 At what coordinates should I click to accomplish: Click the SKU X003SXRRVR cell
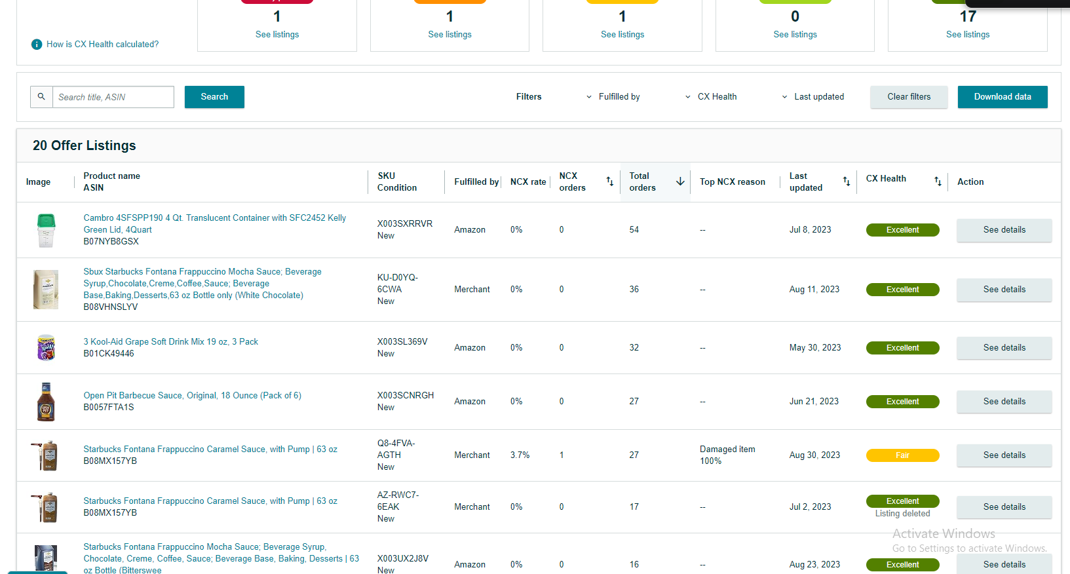[x=405, y=224]
